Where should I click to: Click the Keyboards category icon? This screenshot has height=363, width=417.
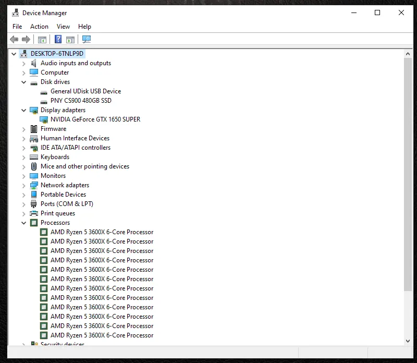tap(34, 157)
